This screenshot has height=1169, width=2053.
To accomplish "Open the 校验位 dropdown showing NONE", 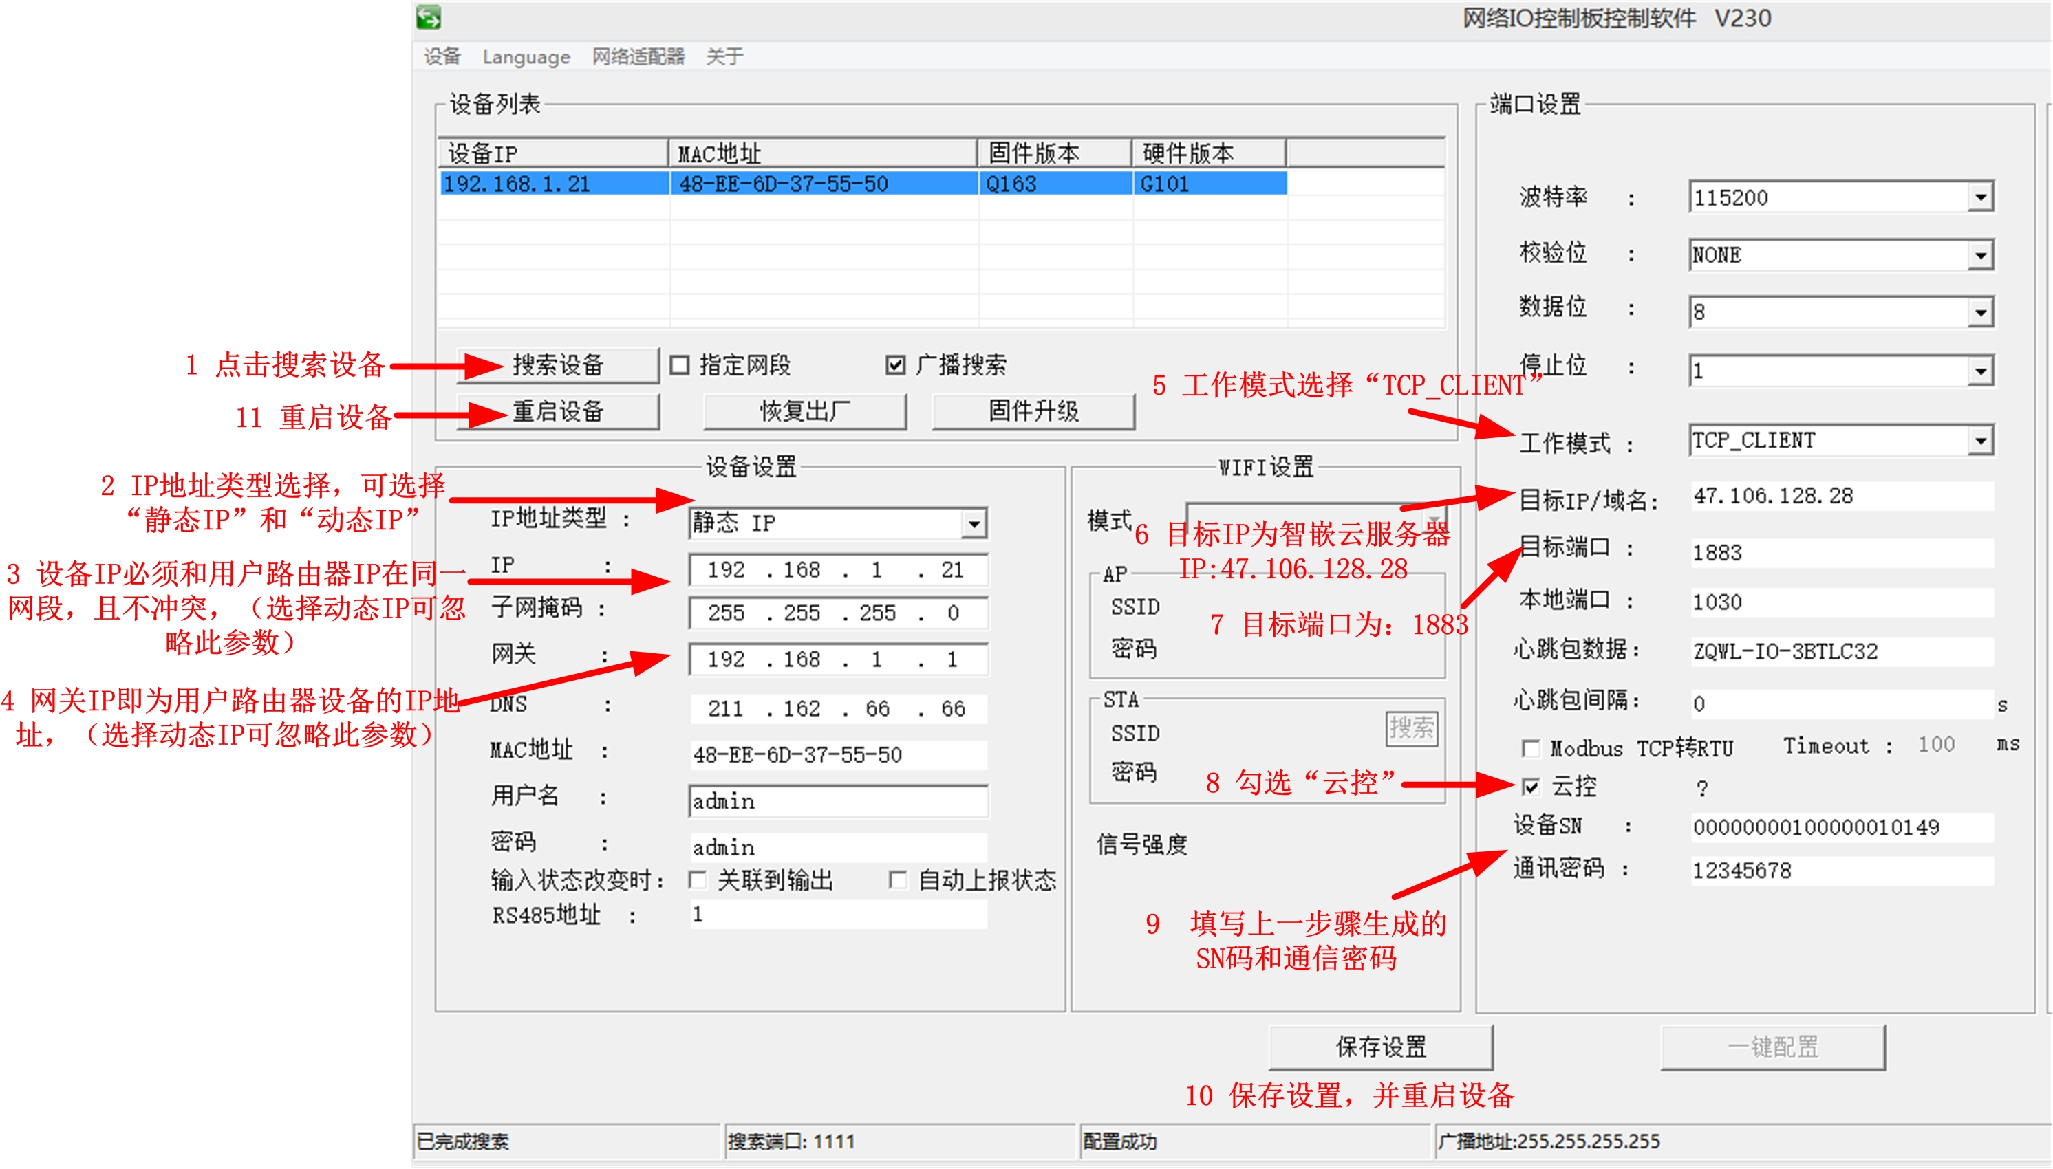I will (x=1981, y=254).
